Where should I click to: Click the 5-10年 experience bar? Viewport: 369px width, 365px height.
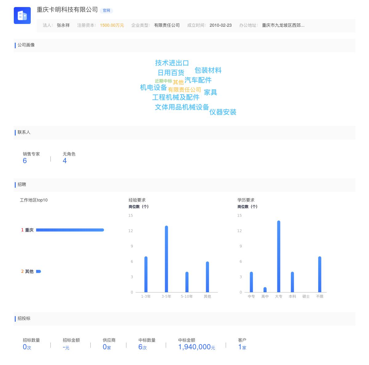coord(187,282)
